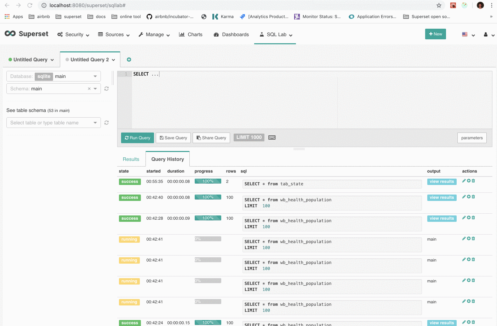View results for query started 00:42:28
The height and width of the screenshot is (326, 497).
(442, 218)
